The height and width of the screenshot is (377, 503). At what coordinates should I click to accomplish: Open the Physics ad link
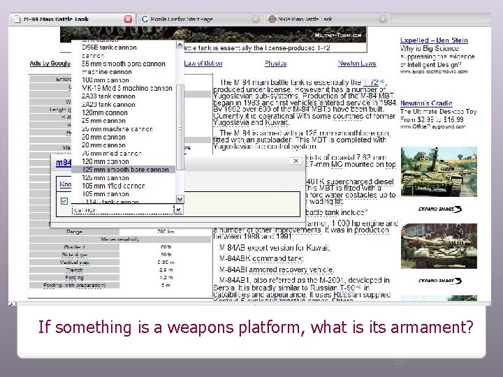(x=275, y=63)
